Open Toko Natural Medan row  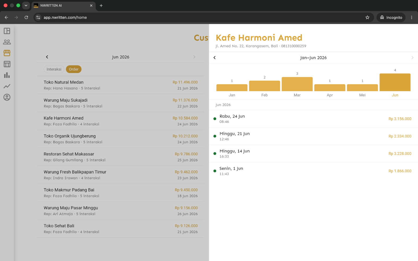point(121,85)
